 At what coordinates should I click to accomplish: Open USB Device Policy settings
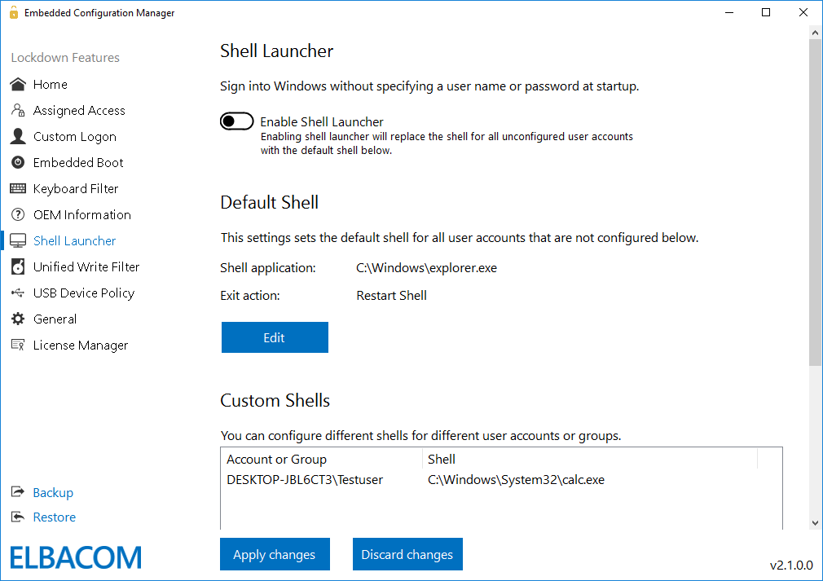point(85,293)
